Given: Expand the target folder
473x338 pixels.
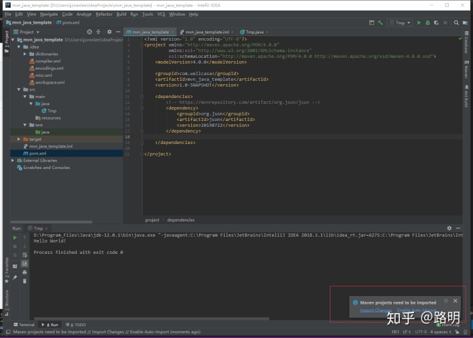Looking at the screenshot, I should pyautogui.click(x=18, y=139).
